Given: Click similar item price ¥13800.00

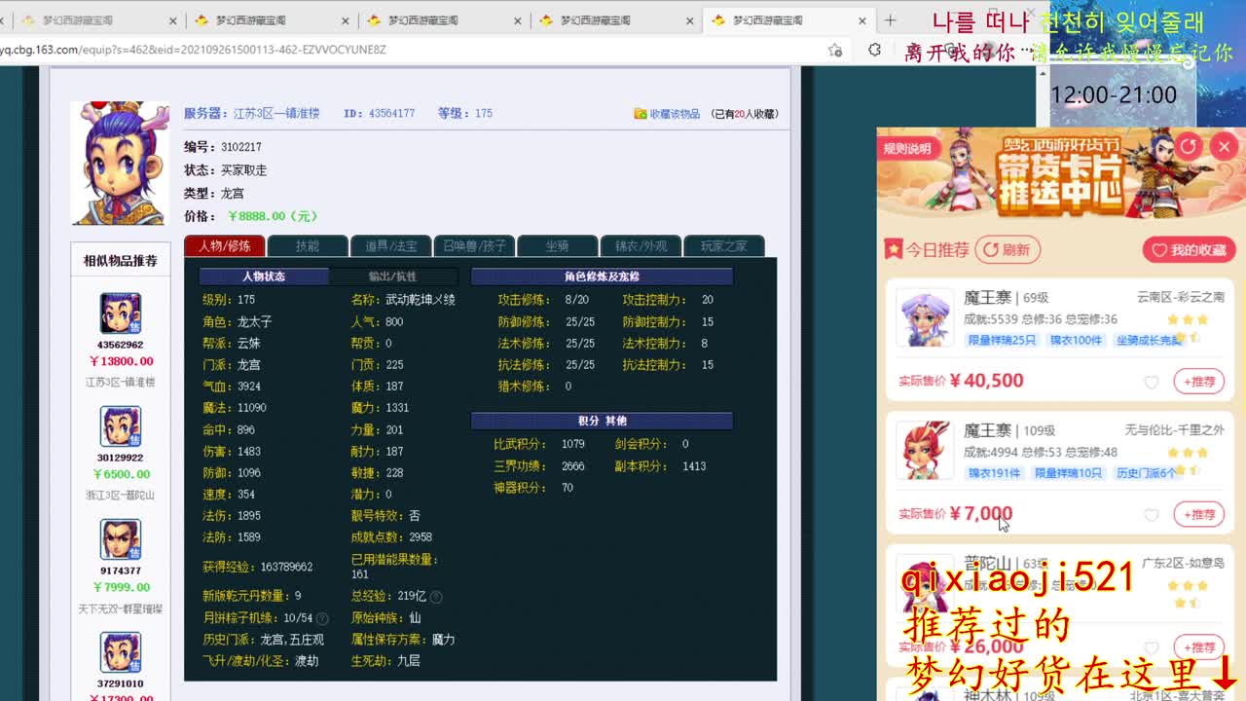Looking at the screenshot, I should (121, 361).
